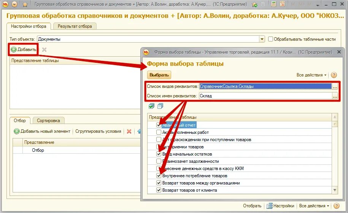Image resolution: width=348 pixels, height=213 pixels.
Task: Click the grey X delete icon beside Добавить
Action: coord(44,49)
